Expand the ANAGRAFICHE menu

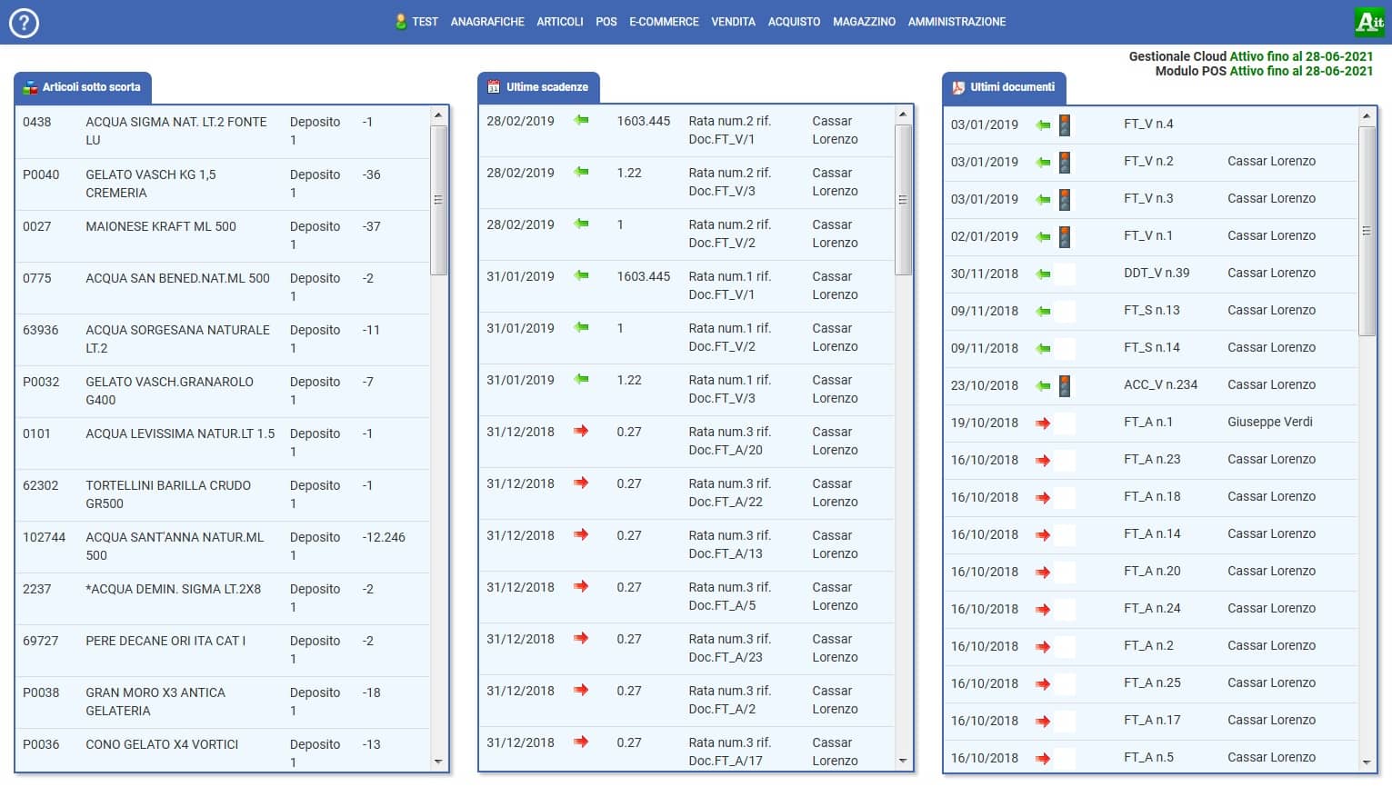[487, 22]
